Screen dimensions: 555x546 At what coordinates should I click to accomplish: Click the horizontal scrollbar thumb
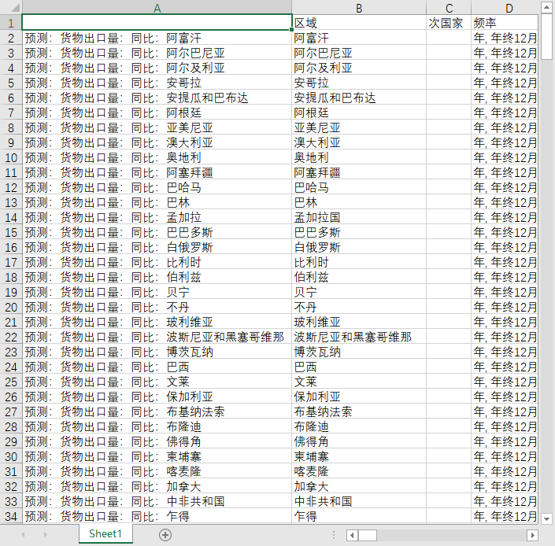click(x=368, y=535)
